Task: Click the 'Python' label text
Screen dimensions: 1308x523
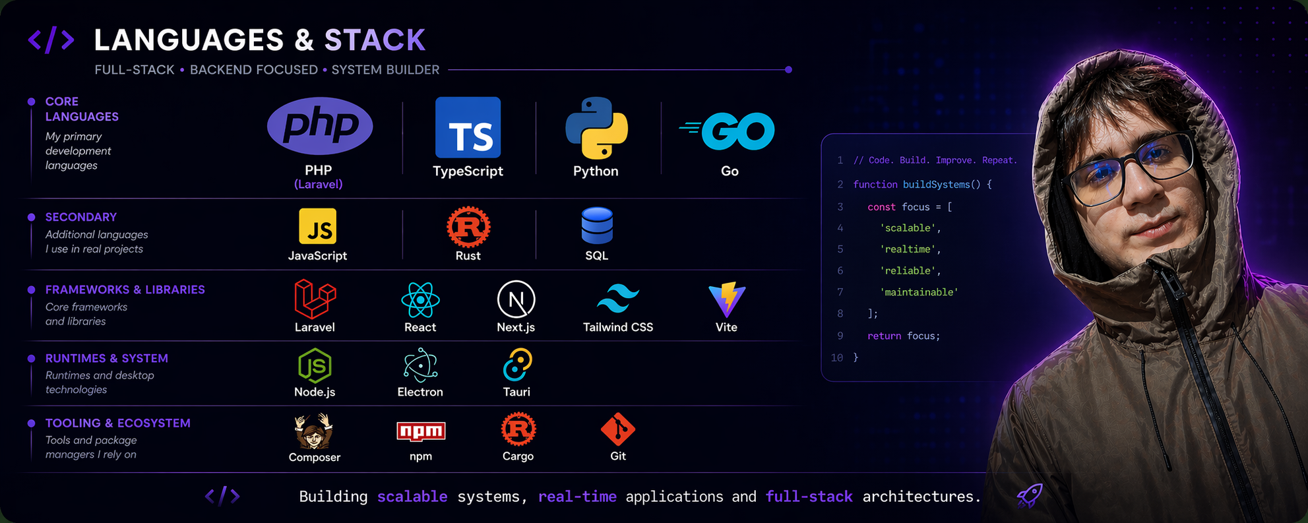Action: pos(596,171)
